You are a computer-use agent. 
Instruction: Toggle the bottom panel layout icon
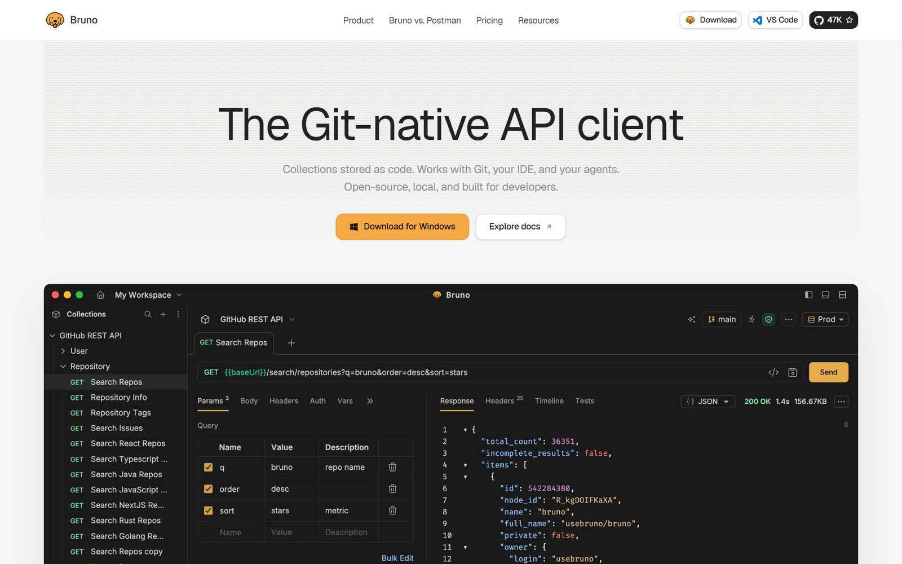[825, 295]
